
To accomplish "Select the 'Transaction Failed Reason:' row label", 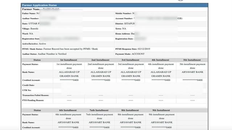I will 36,95.
